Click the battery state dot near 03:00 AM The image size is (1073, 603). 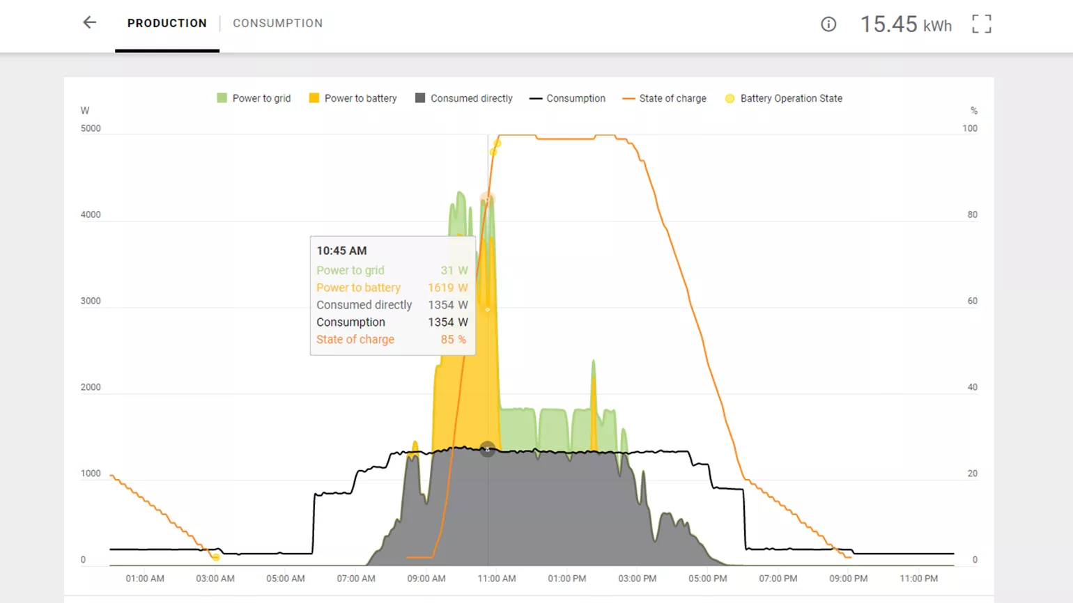216,556
